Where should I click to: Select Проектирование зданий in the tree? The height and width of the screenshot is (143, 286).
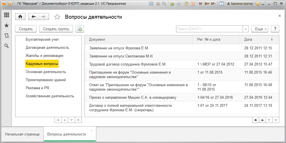(x=46, y=80)
